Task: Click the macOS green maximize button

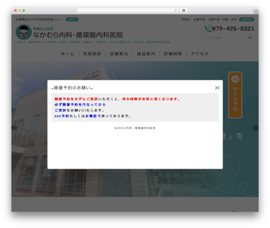Action: pos(24,10)
